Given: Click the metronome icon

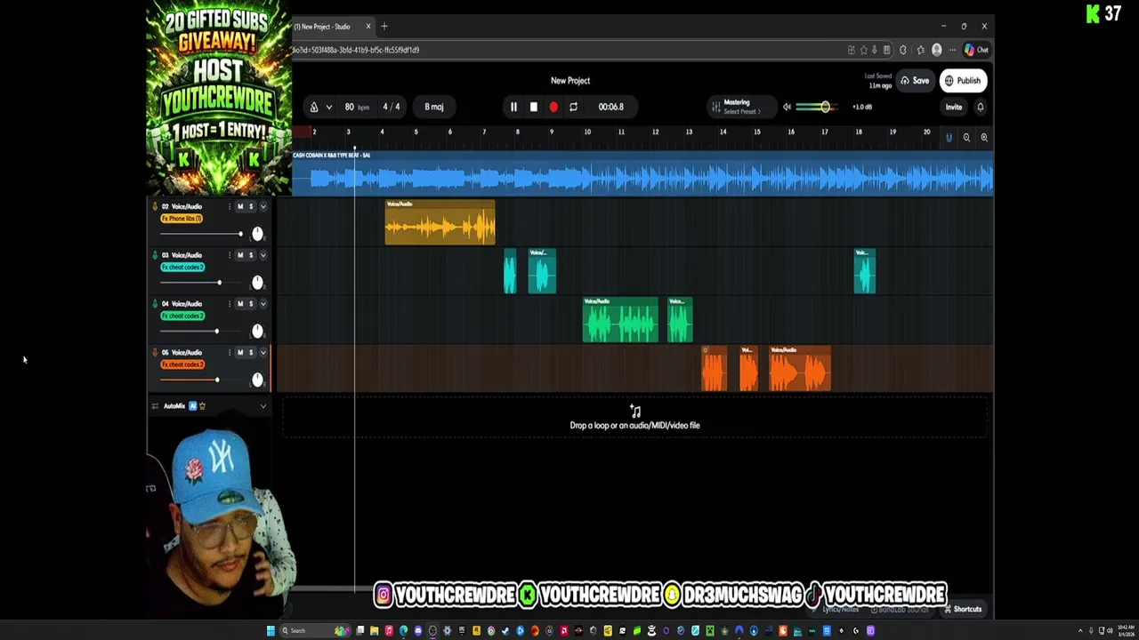Looking at the screenshot, I should click(x=313, y=107).
